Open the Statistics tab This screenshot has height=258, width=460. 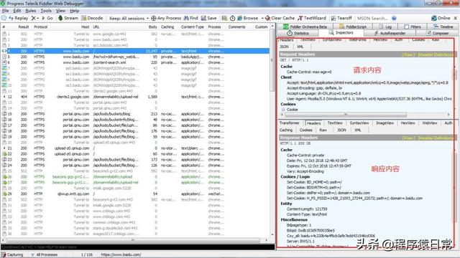tap(298, 33)
